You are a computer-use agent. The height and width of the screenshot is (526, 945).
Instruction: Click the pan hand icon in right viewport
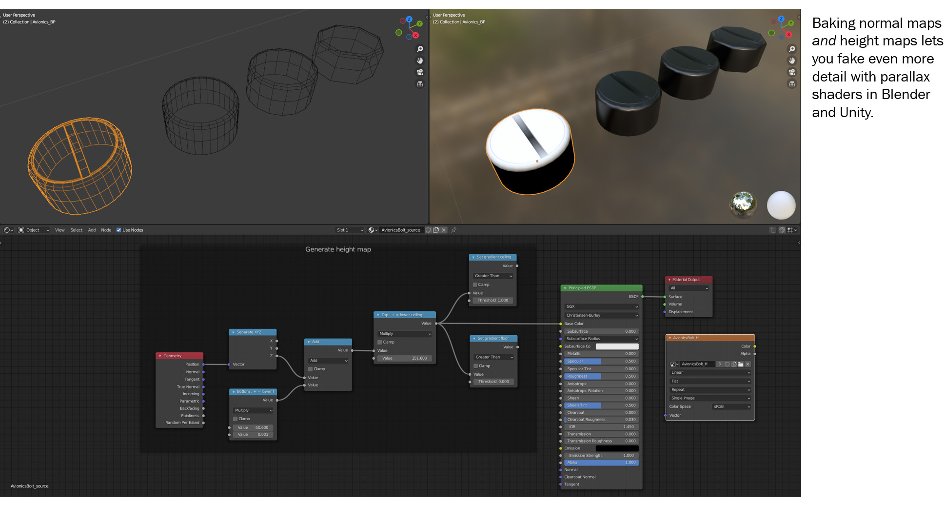[x=792, y=61]
